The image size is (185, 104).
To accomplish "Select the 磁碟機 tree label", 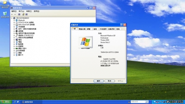I will point(21,46).
